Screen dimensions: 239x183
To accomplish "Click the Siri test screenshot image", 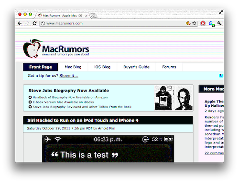I will pos(108,149).
